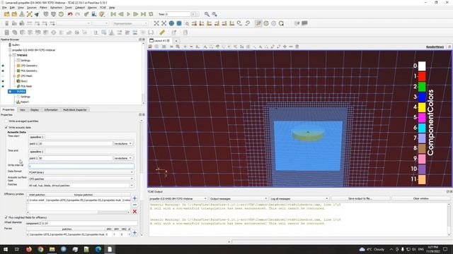Toggle visibility of FEA Geometry
Image resolution: width=453 pixels, height=254 pixels.
pyautogui.click(x=3, y=71)
